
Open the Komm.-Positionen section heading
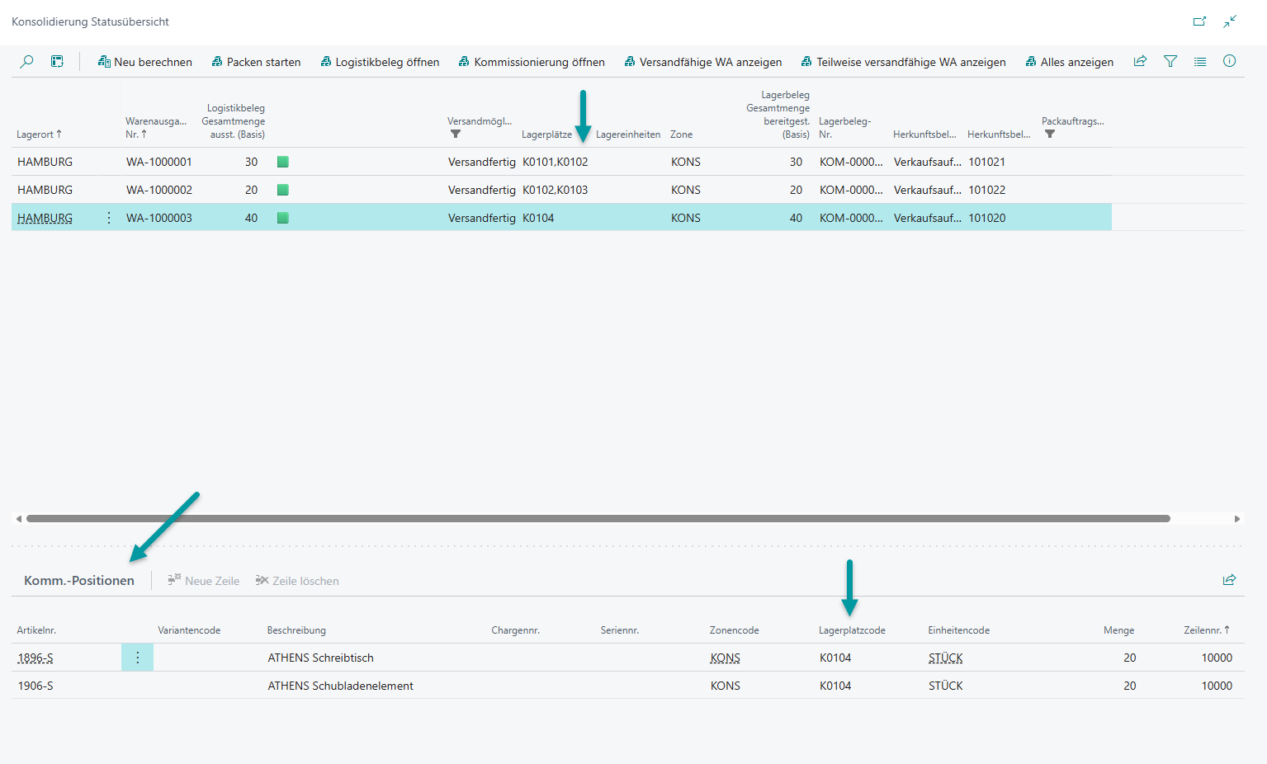[x=79, y=581]
